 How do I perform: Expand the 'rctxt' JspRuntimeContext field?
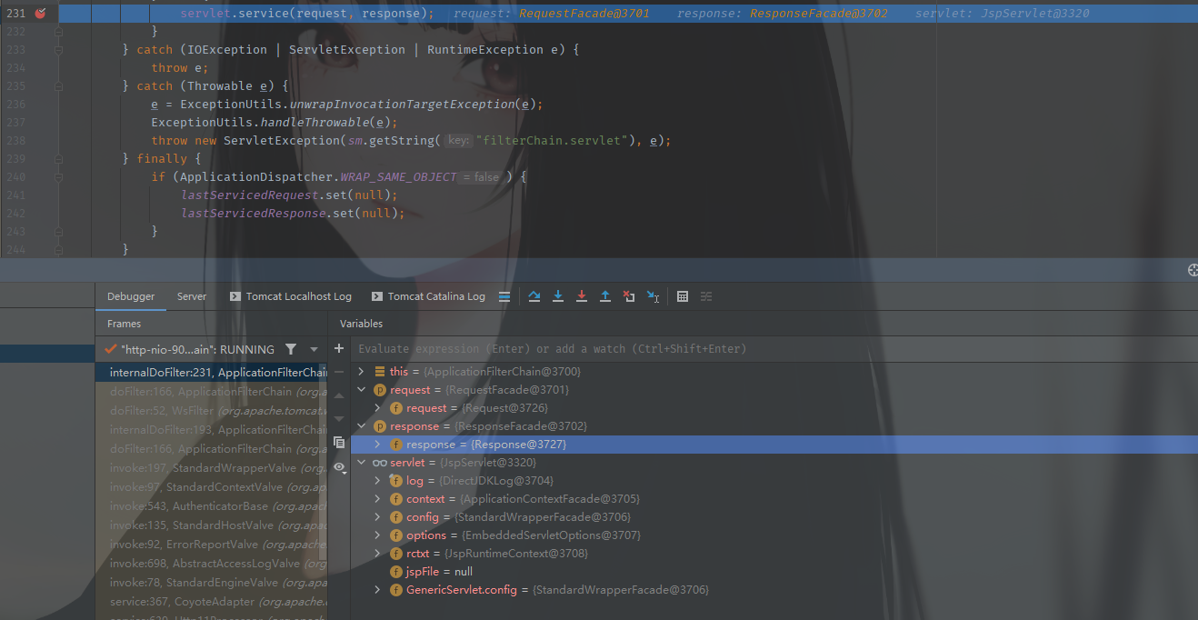[377, 554]
